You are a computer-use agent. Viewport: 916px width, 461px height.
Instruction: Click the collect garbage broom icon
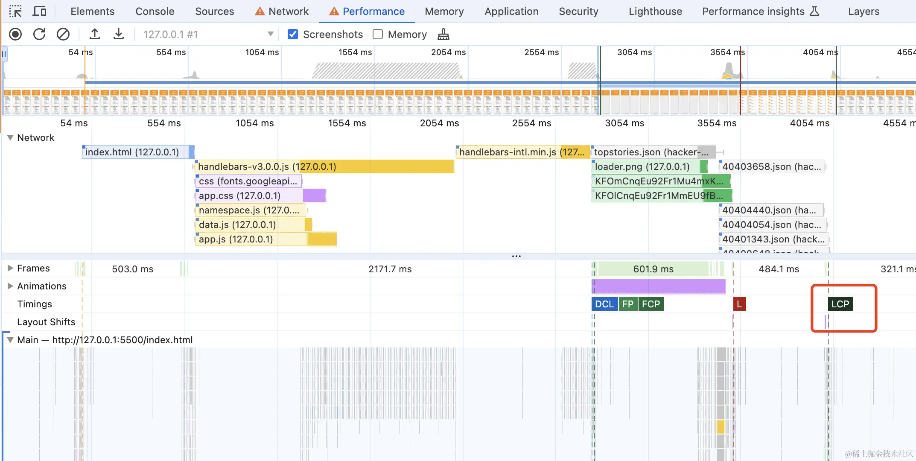(443, 34)
